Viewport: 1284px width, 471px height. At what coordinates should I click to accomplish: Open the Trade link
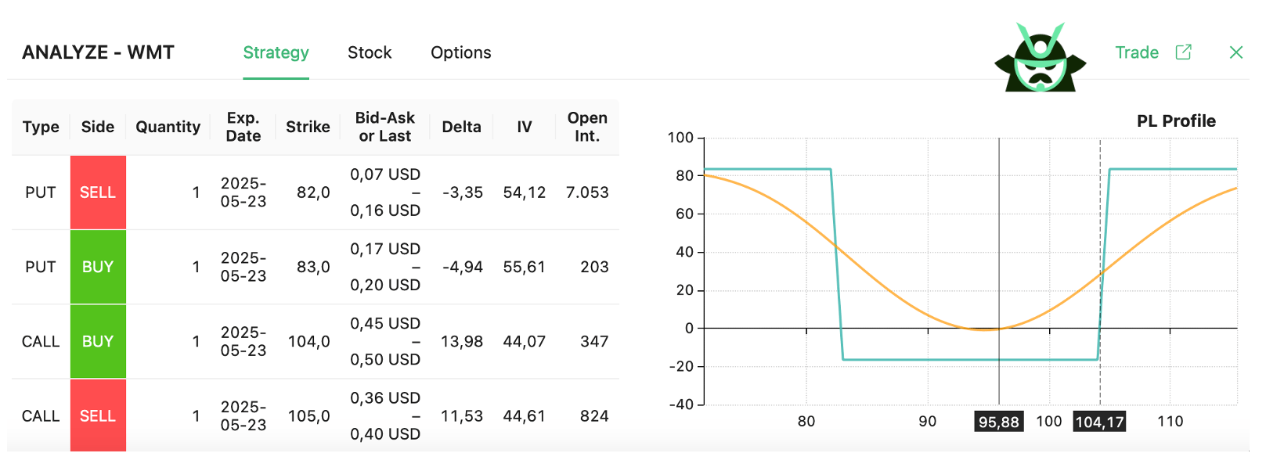[1137, 52]
